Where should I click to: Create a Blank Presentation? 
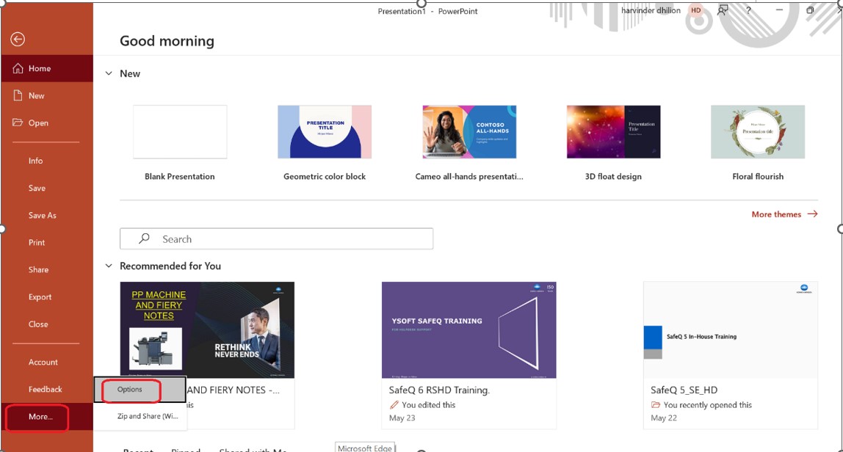[180, 132]
